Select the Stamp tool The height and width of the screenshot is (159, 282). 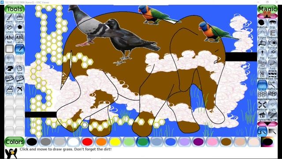[19, 19]
